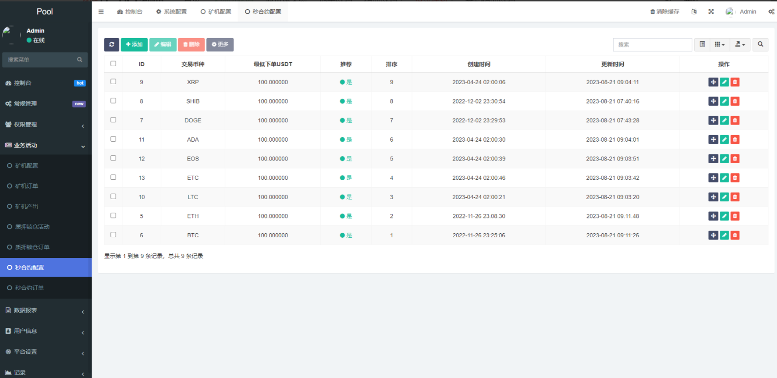Tick the checkbox for the SHIB row
Image resolution: width=777 pixels, height=378 pixels.
(x=113, y=101)
